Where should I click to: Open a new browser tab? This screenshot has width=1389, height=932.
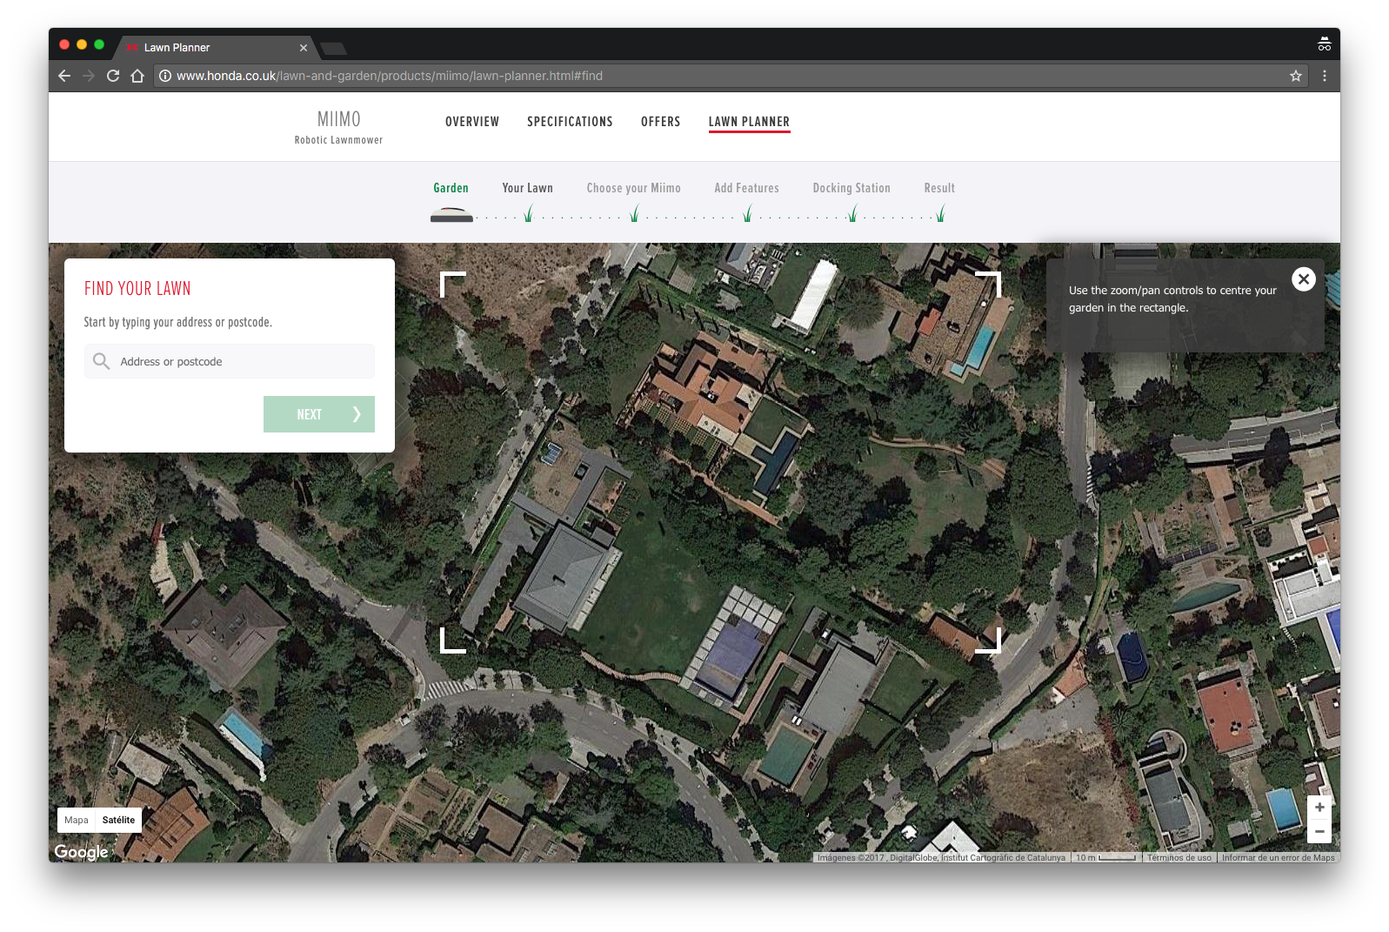coord(334,49)
